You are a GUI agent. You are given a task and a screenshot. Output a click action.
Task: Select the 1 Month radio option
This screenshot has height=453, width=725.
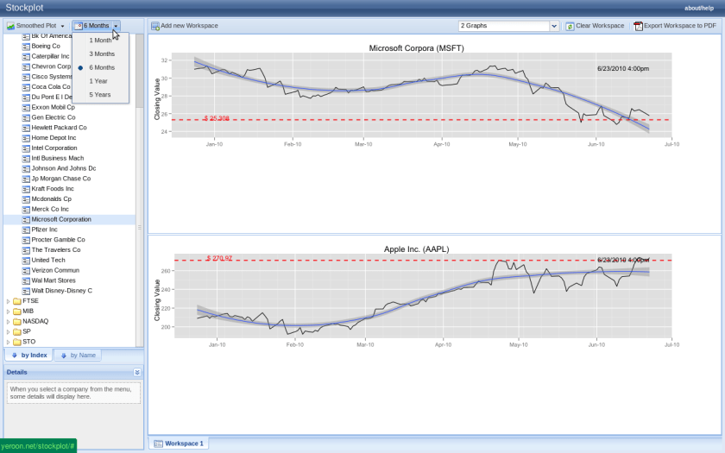[100, 41]
